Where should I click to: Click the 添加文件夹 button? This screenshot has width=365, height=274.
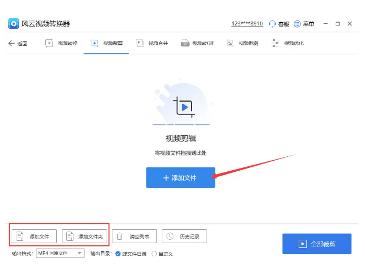(84, 236)
